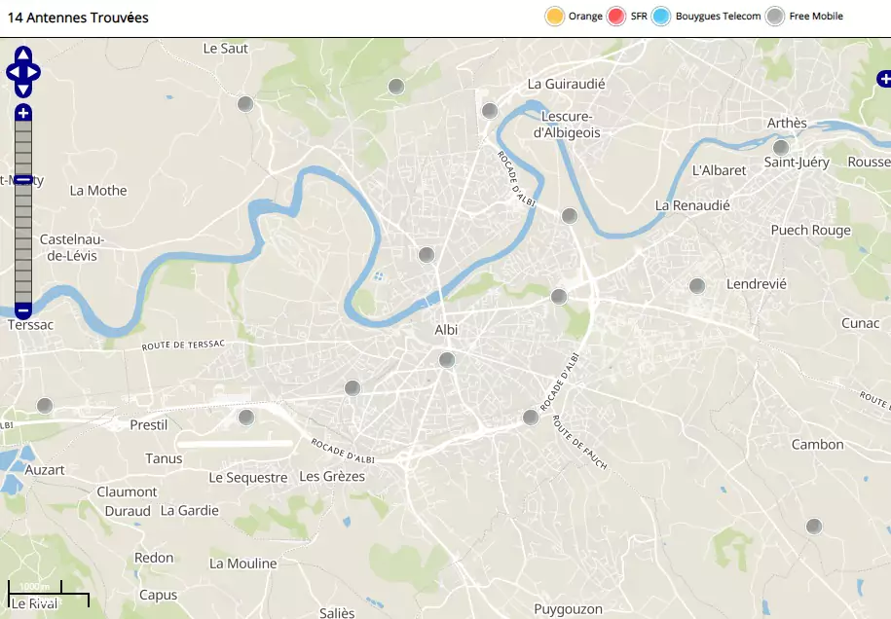
Task: Pan the map left with arrow
Action: [12, 72]
